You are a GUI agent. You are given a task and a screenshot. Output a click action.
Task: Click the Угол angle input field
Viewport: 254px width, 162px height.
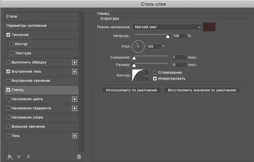pos(154,47)
